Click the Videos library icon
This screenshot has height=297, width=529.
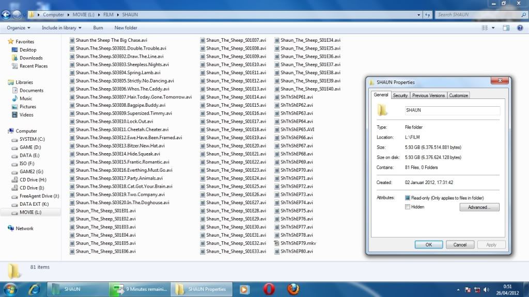[15, 114]
